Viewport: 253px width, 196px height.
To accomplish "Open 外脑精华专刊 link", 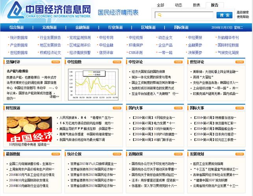I will 228,38.
